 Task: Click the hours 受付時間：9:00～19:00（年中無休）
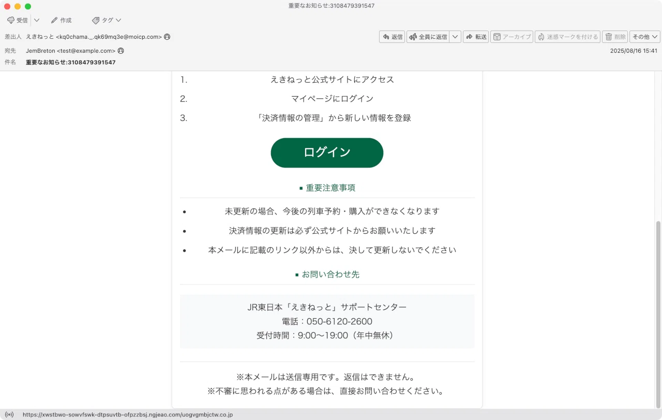[x=327, y=336]
